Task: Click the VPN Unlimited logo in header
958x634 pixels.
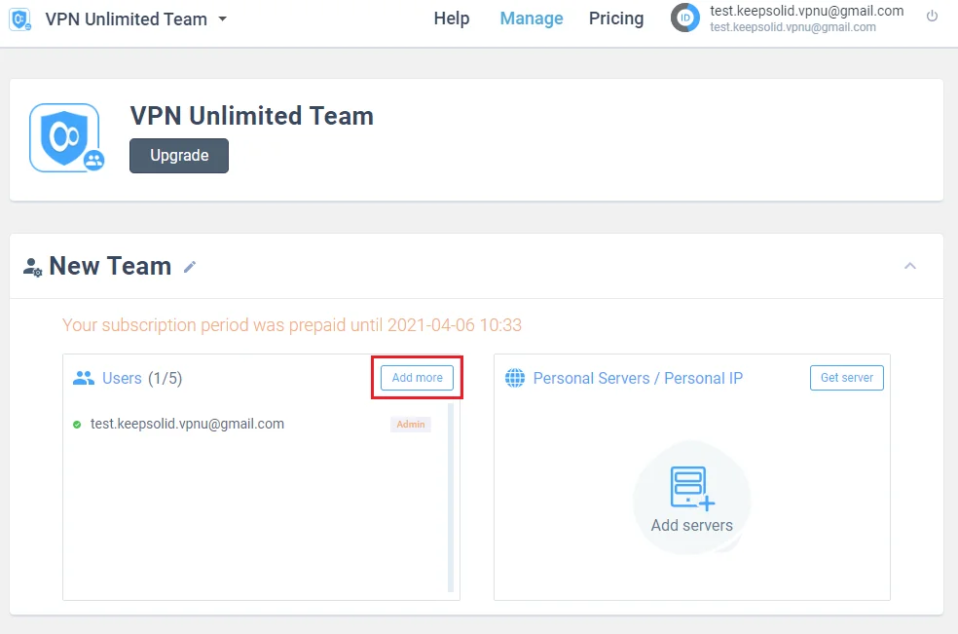Action: pos(20,19)
